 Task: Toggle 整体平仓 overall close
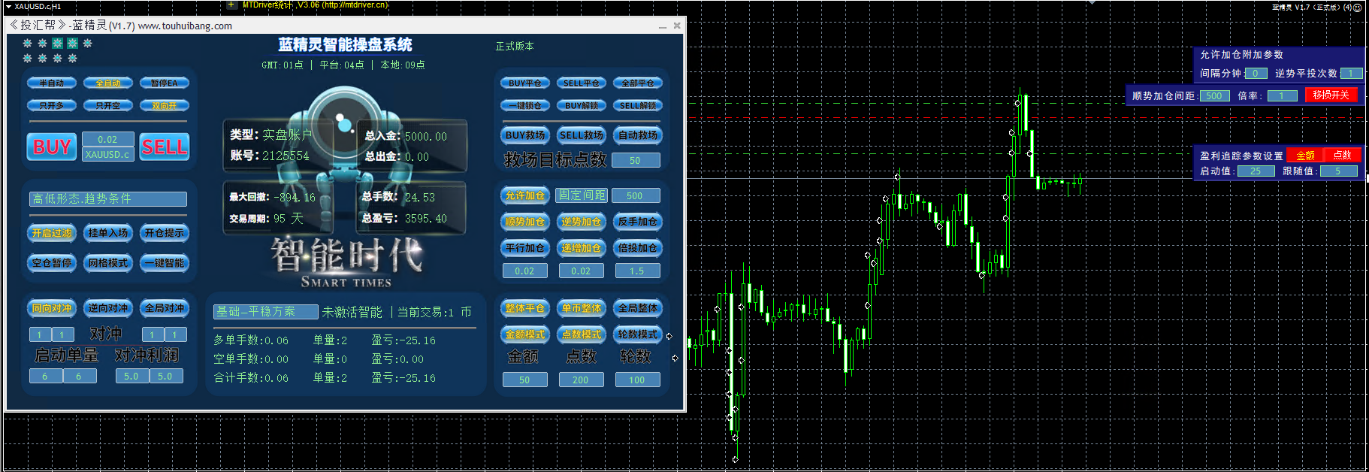[x=524, y=308]
